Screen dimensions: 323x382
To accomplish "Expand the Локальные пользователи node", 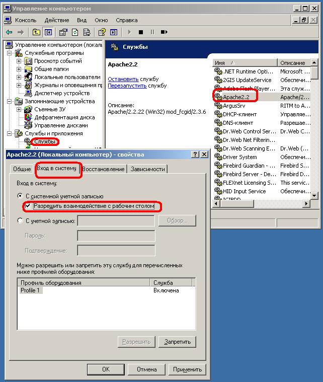I will tap(19, 77).
